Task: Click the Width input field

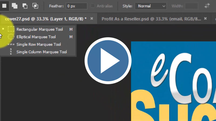Action: 191,6
